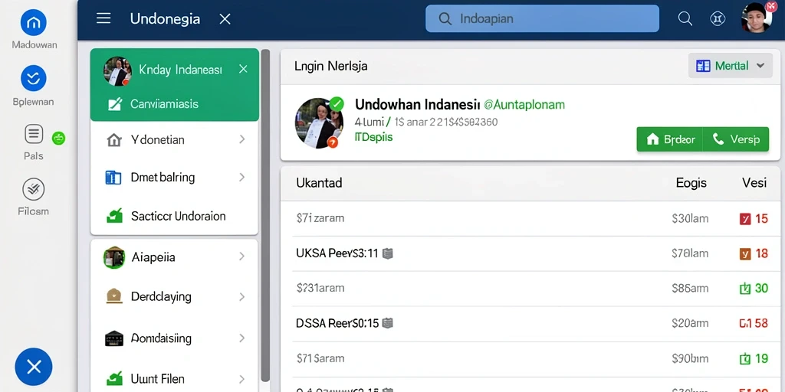Click the Brdœr home button
Image resolution: width=785 pixels, height=392 pixels.
670,139
